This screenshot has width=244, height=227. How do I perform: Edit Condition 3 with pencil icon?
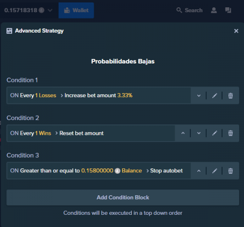(x=215, y=171)
